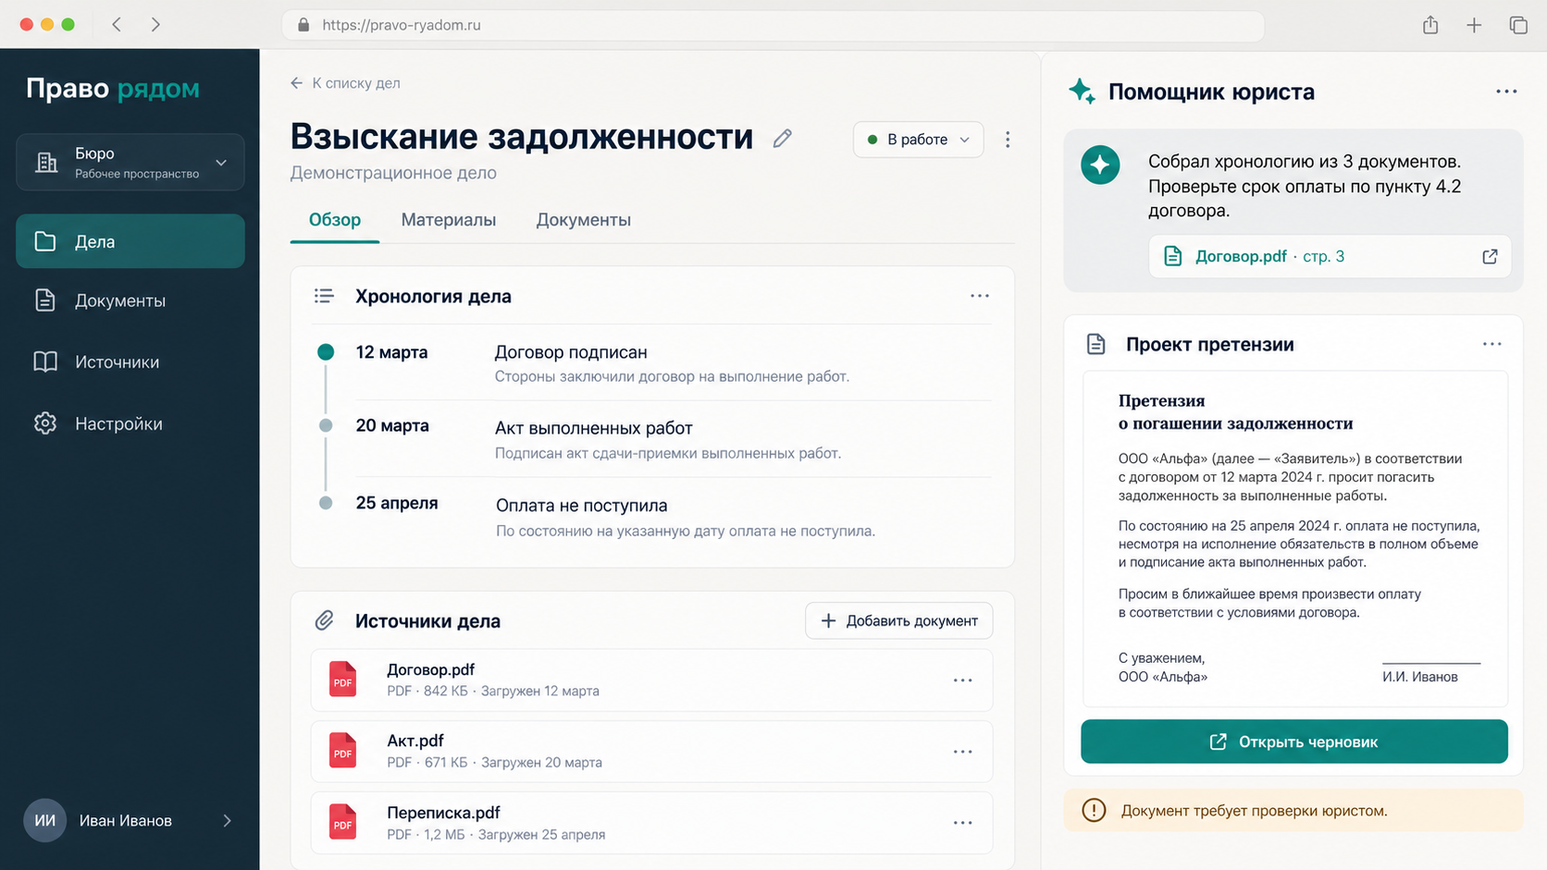Open the case's vertical three-dot menu

tap(1008, 140)
